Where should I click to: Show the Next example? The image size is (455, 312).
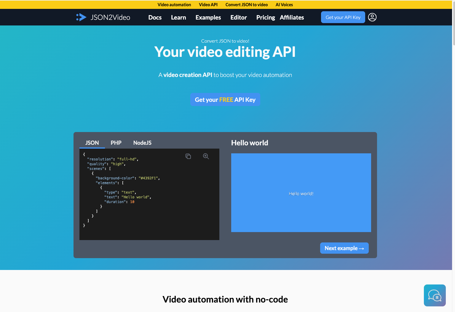344,248
